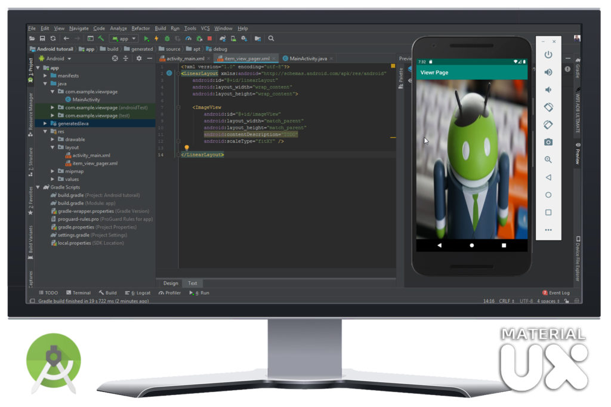
Task: Open the TODO tool window
Action: click(48, 293)
